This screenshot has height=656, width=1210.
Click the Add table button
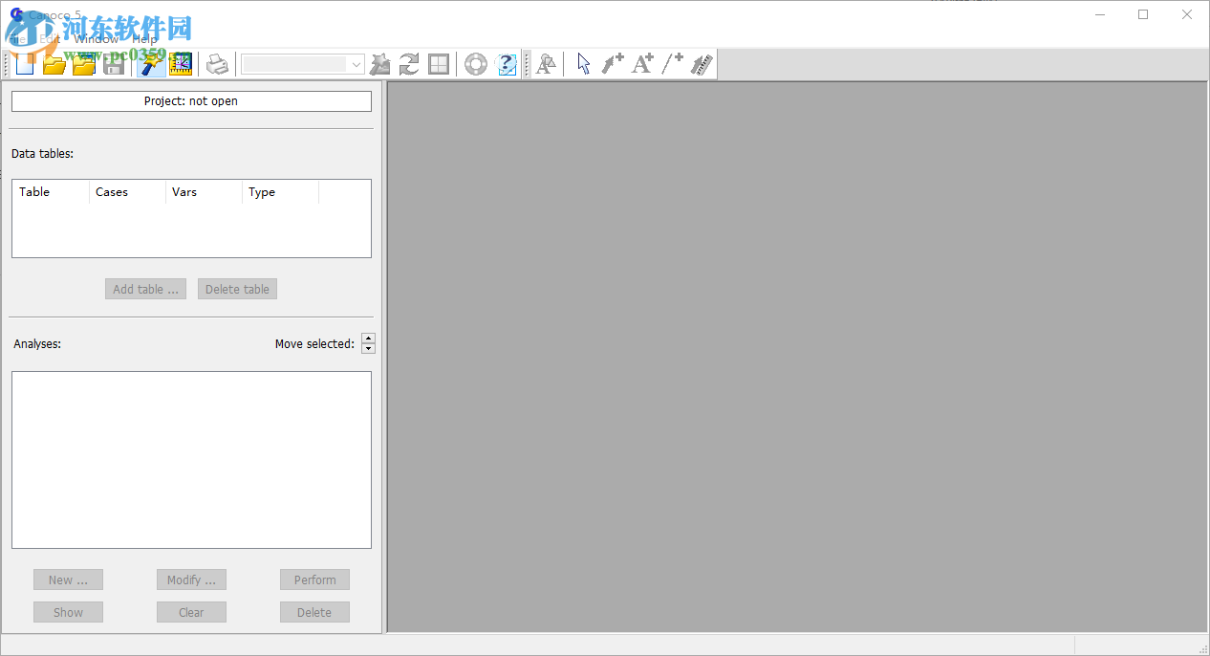point(145,289)
